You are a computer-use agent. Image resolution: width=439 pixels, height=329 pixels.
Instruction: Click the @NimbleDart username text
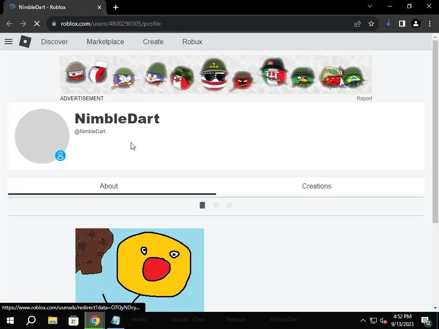90,132
